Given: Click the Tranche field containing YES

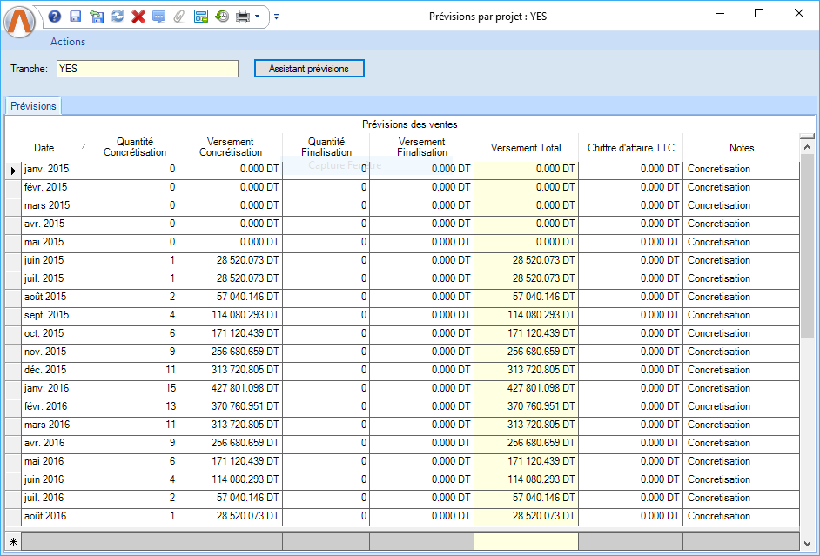Looking at the screenshot, I should [146, 69].
